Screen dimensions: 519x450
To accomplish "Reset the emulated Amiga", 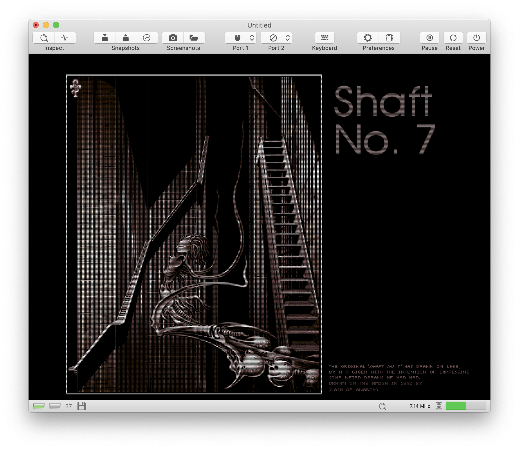I will [453, 38].
